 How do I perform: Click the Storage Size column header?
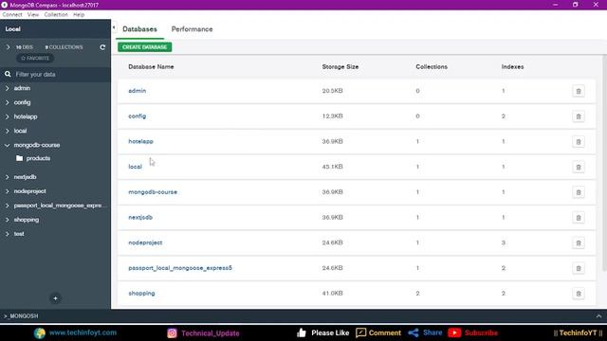click(x=340, y=67)
